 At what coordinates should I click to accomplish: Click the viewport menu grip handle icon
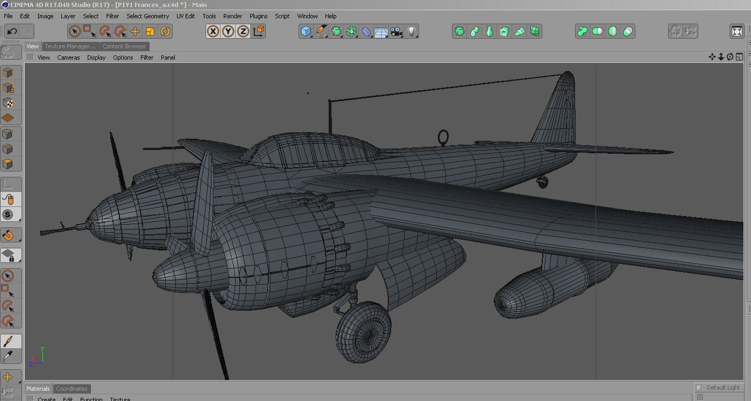30,57
